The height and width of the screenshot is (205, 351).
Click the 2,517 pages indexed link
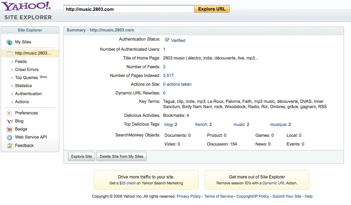point(168,76)
